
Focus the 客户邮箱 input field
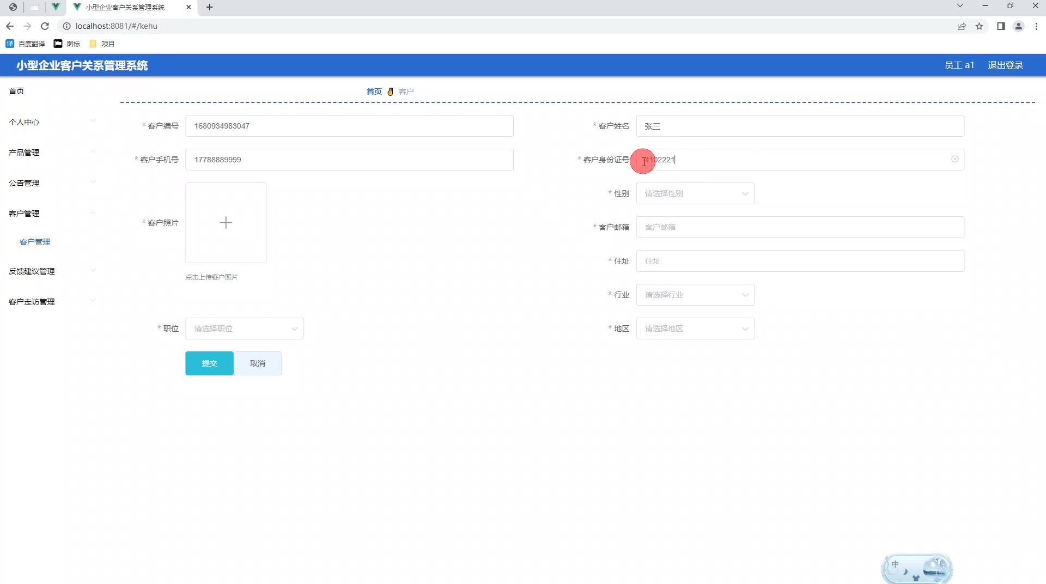pos(800,227)
